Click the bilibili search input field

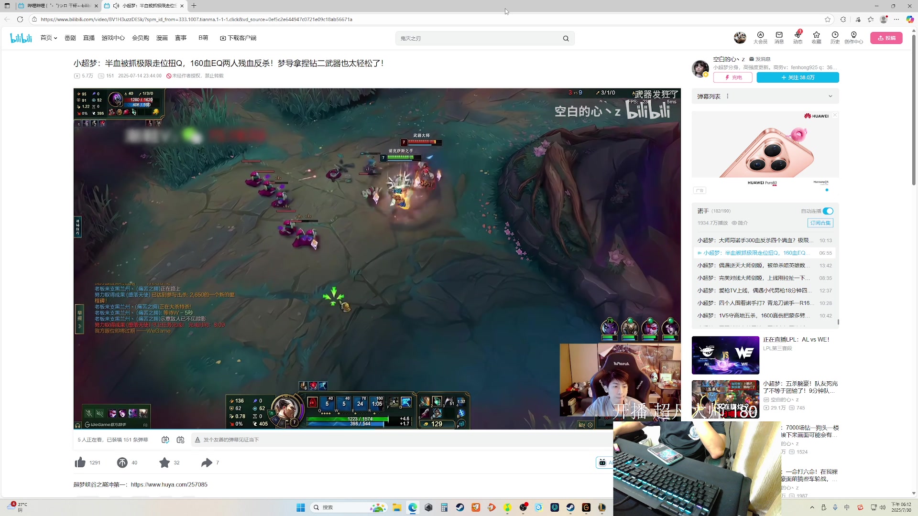[478, 38]
